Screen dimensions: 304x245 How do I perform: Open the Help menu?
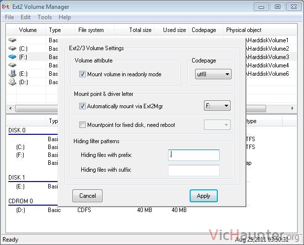(x=65, y=17)
